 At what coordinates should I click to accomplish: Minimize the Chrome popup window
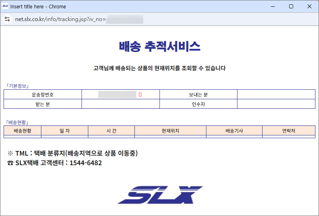(272, 6)
